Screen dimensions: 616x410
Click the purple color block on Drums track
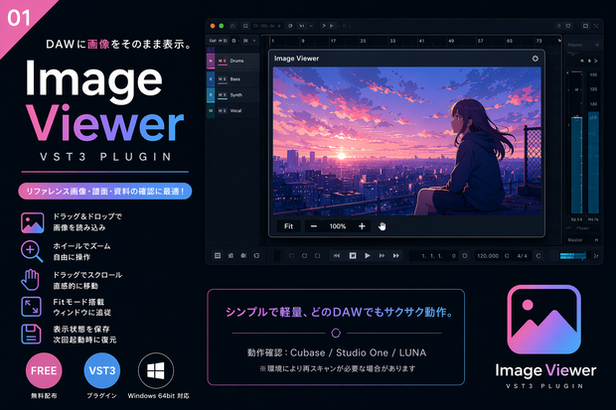pos(211,61)
